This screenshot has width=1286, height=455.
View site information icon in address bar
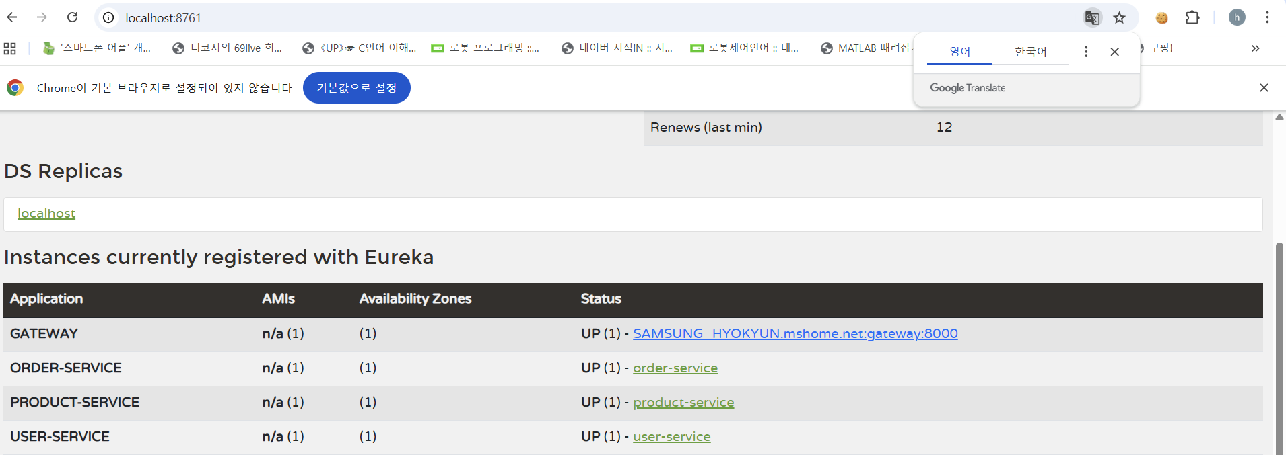pyautogui.click(x=108, y=17)
